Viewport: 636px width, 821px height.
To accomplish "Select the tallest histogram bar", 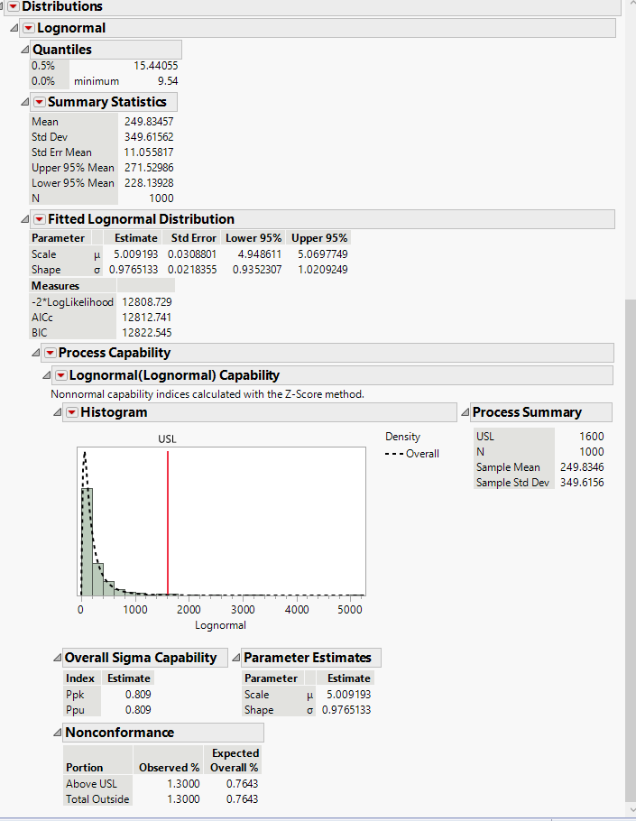I will [x=87, y=541].
